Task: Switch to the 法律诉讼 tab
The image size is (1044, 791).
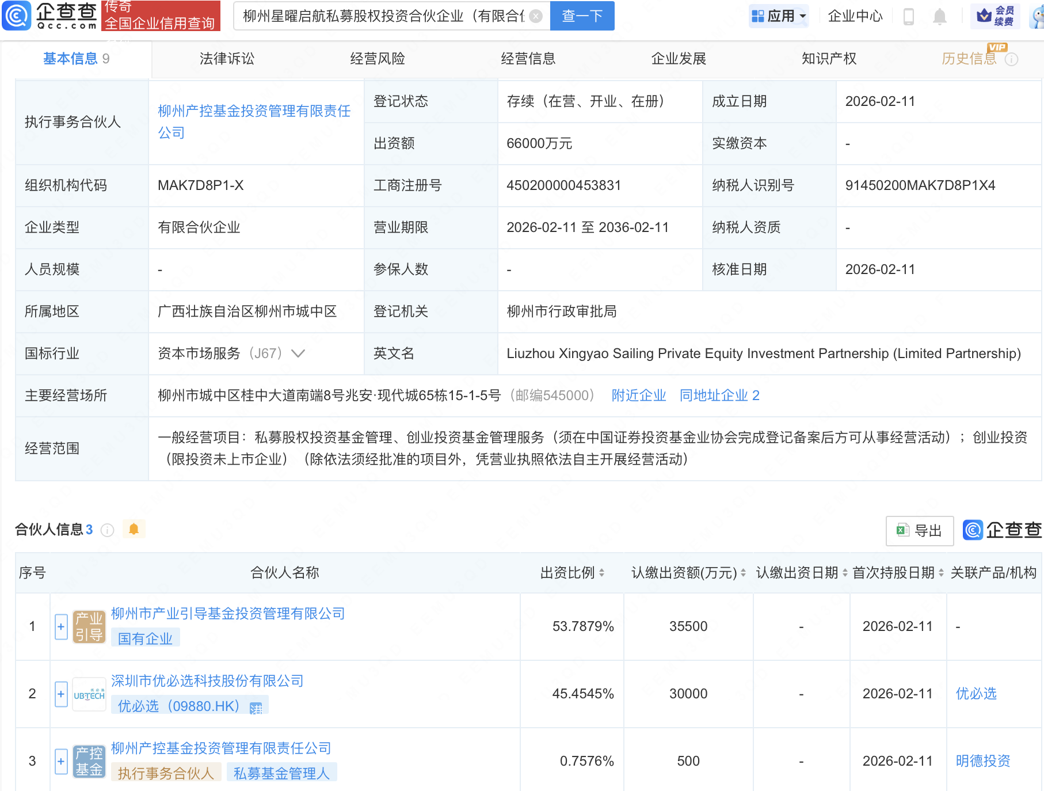Action: (x=227, y=59)
